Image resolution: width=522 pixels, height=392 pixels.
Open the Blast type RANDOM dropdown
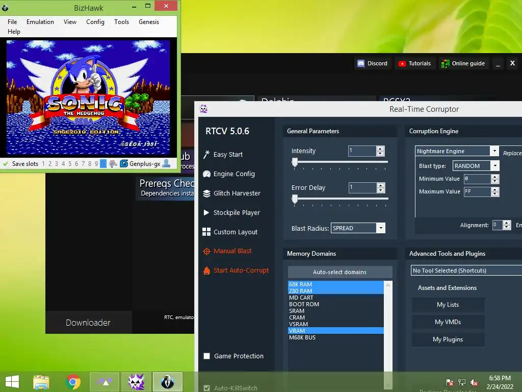pyautogui.click(x=495, y=166)
